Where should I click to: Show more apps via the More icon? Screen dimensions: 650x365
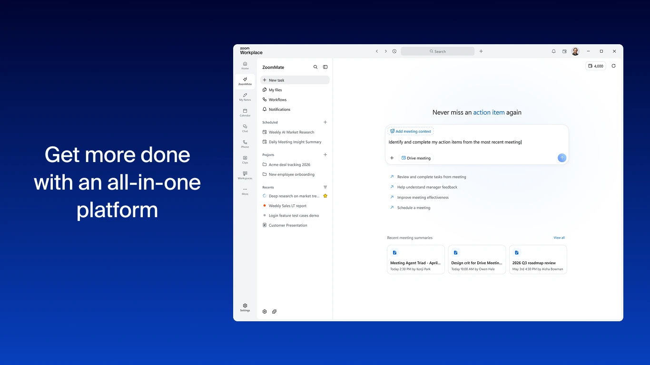tap(245, 191)
